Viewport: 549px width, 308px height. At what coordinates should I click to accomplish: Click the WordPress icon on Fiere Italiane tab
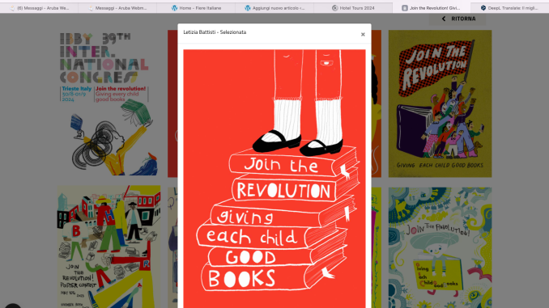[x=174, y=8]
